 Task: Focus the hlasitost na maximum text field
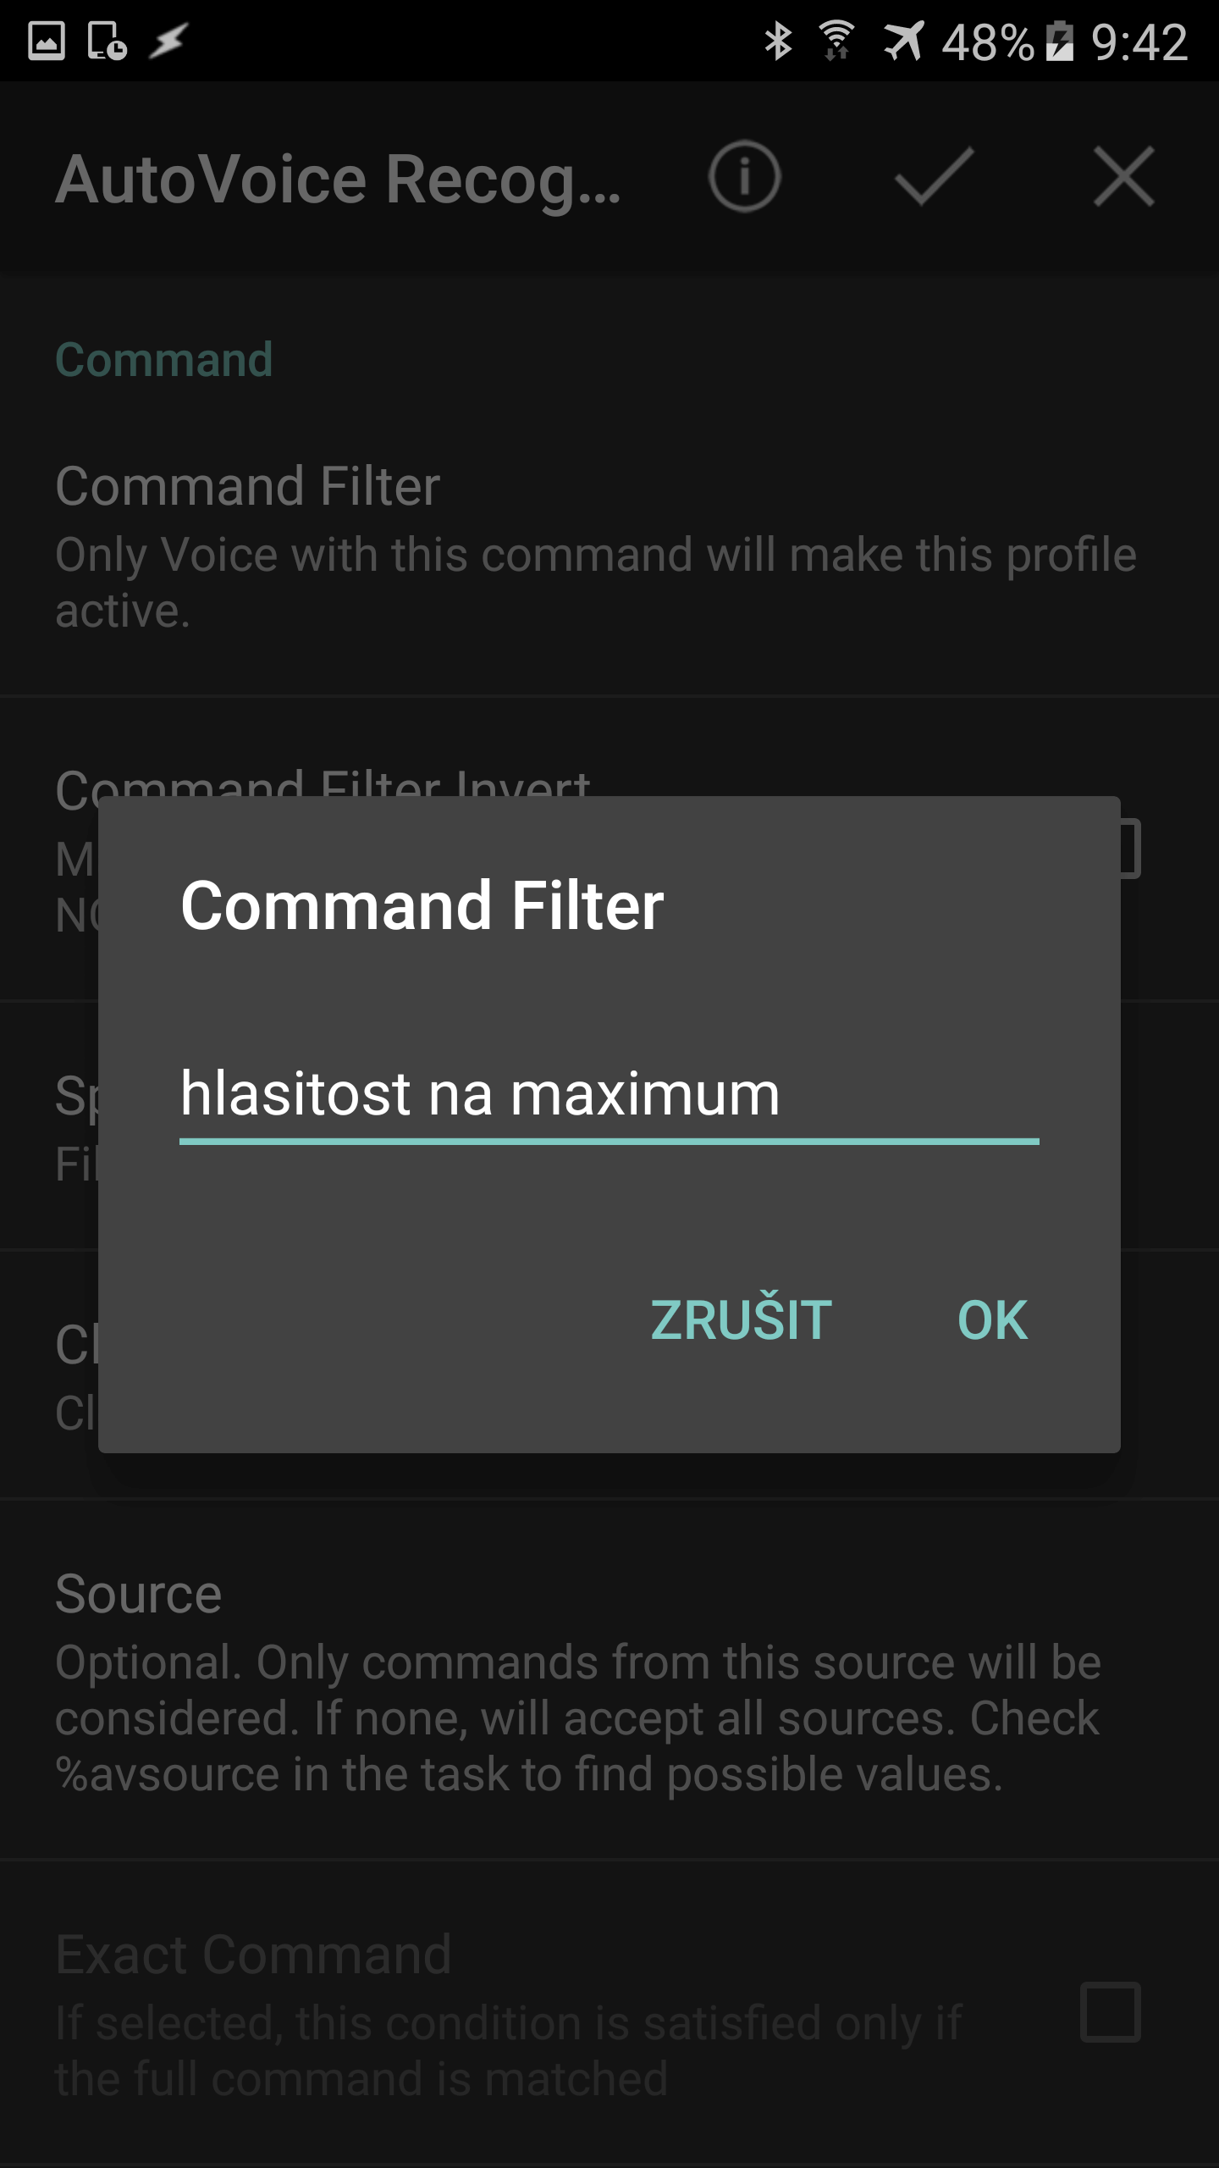point(609,1094)
